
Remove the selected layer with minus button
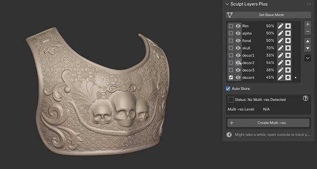coord(308,32)
